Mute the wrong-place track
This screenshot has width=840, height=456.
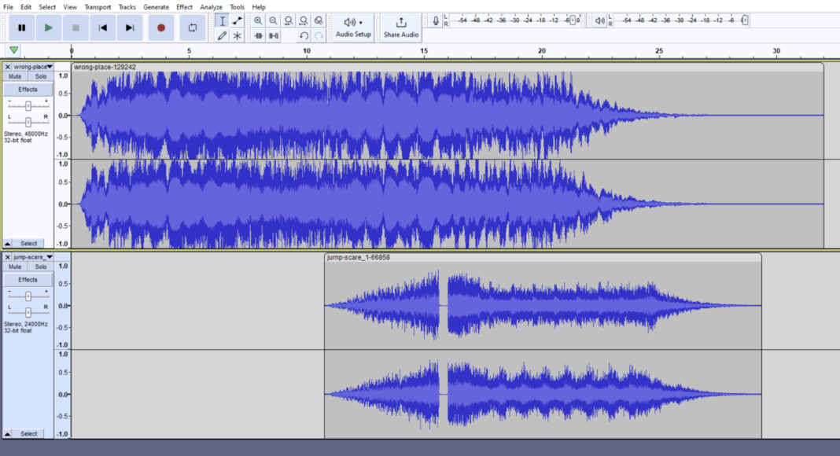13,76
